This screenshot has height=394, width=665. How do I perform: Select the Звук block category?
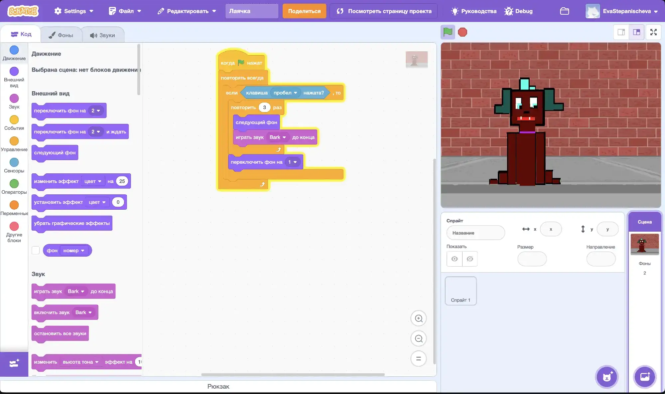pos(14,101)
